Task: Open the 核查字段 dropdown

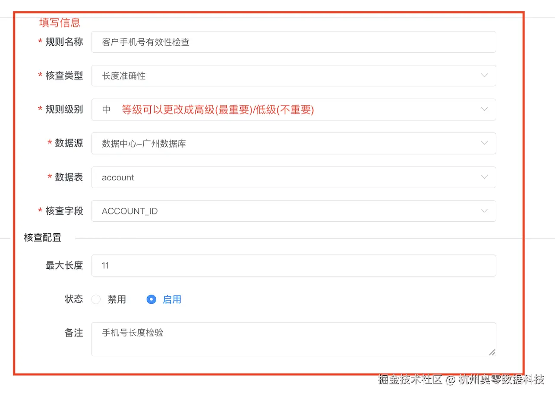Action: [x=484, y=211]
